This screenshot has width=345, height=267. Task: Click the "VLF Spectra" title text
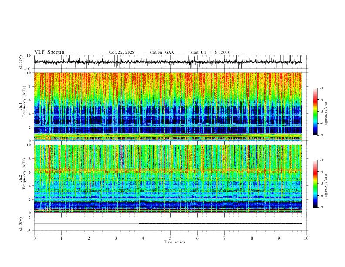pos(49,52)
